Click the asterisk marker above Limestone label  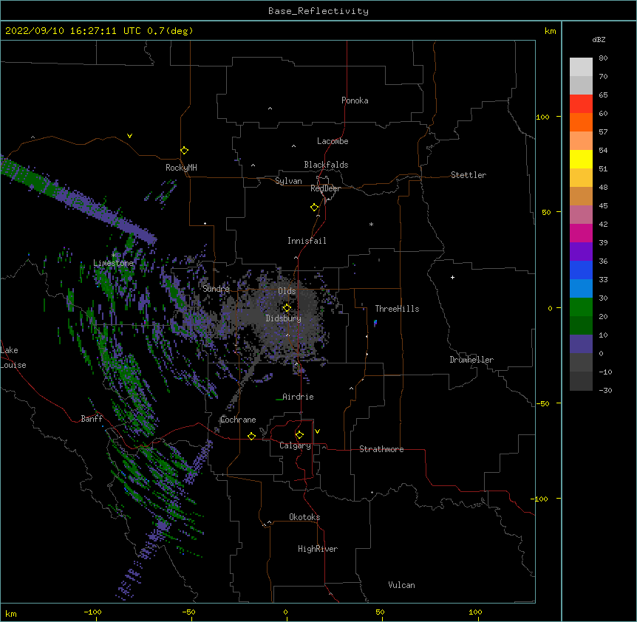pos(114,255)
